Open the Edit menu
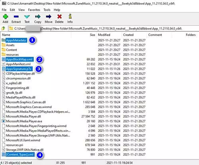This screenshot has width=199, height=165. coord(12,10)
